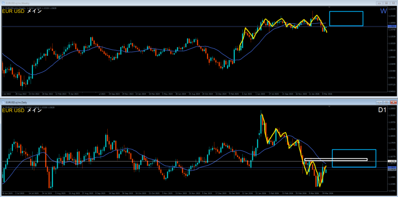Click the 1.16358 price tag on Daily axis
The width and height of the screenshot is (398, 197).
point(393,161)
